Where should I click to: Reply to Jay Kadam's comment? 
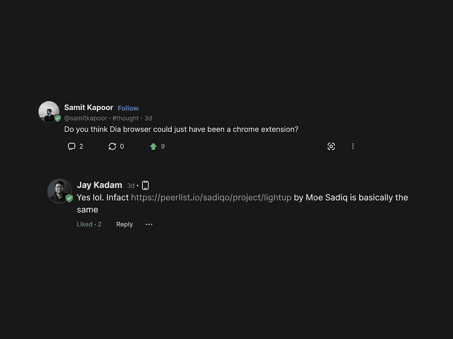[x=124, y=224]
